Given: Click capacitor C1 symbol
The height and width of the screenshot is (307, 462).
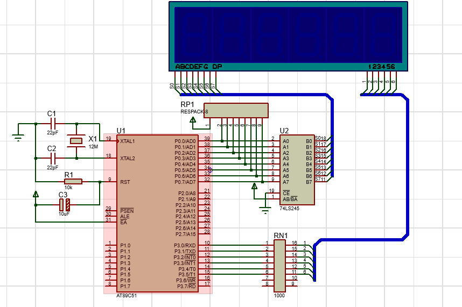Looking at the screenshot, I should [53, 124].
